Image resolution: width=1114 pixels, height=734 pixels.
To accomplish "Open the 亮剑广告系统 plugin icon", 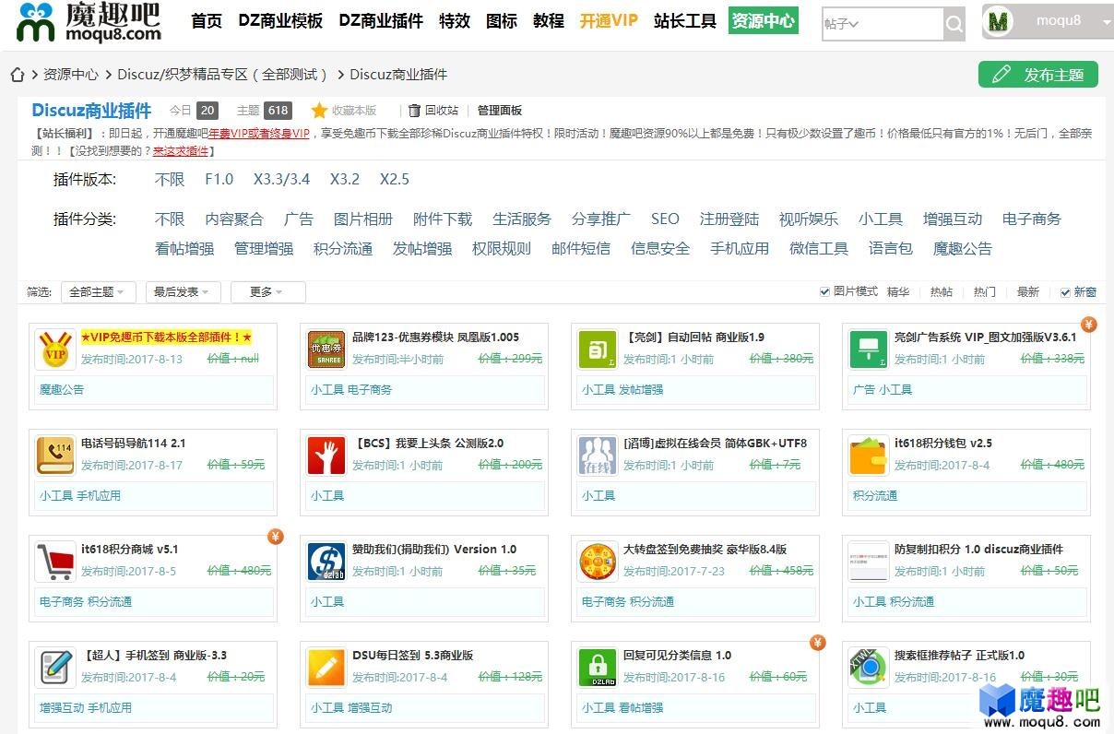I will pos(869,349).
